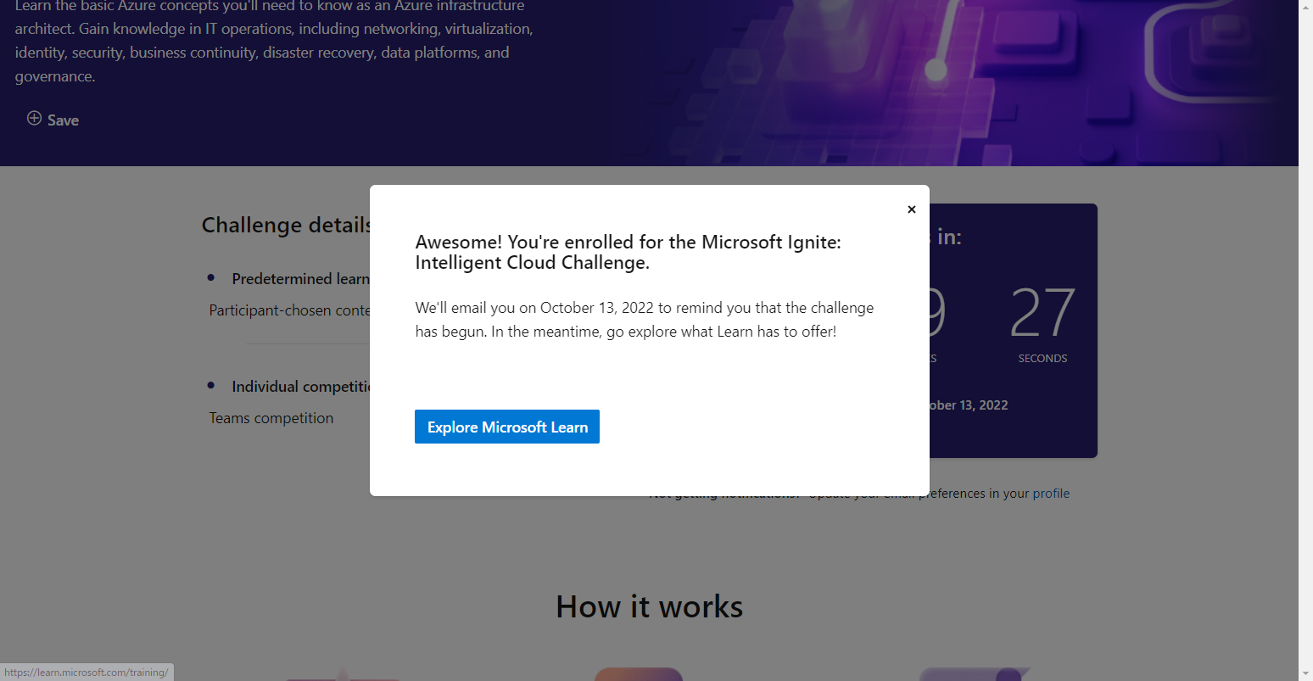Open your profile link

pos(1052,493)
